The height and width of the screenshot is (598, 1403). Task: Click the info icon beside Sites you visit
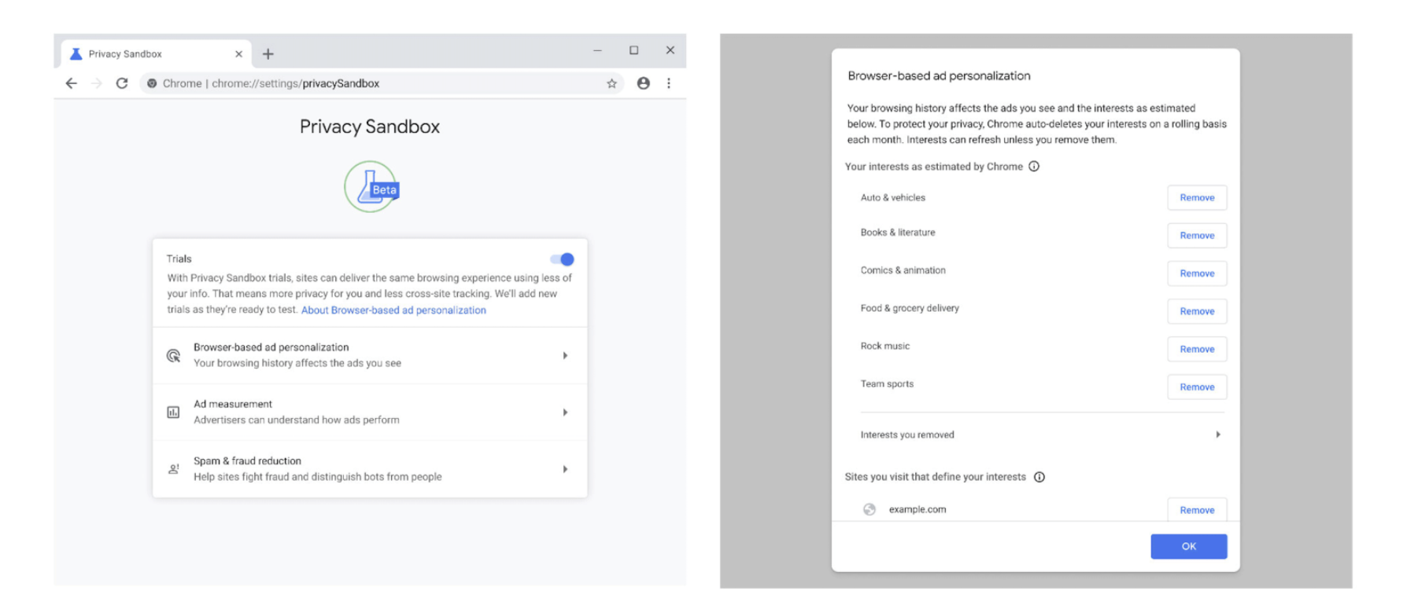point(1039,477)
